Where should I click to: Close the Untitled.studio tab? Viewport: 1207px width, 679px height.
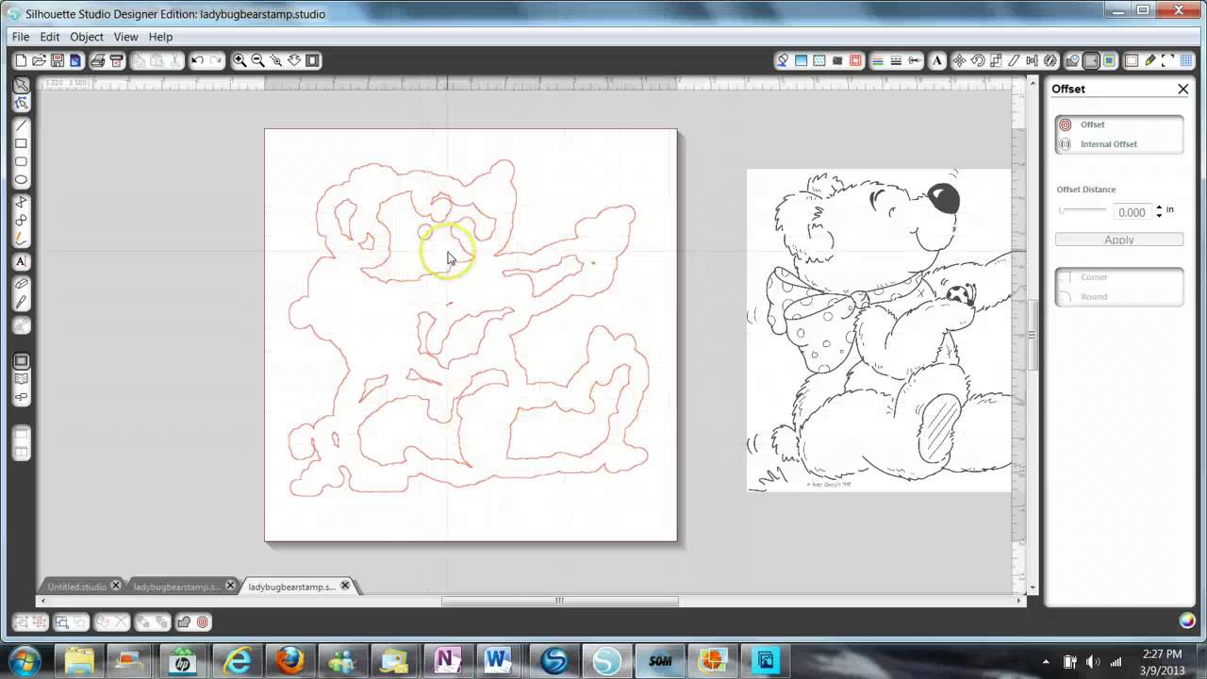(116, 586)
